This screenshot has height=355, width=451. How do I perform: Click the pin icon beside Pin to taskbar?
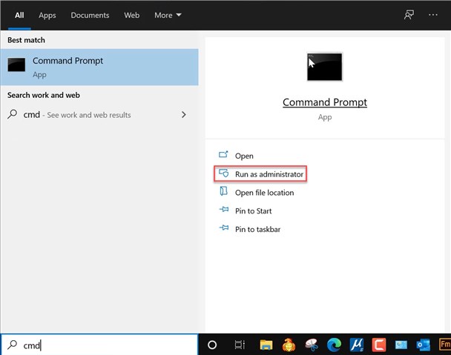(224, 228)
